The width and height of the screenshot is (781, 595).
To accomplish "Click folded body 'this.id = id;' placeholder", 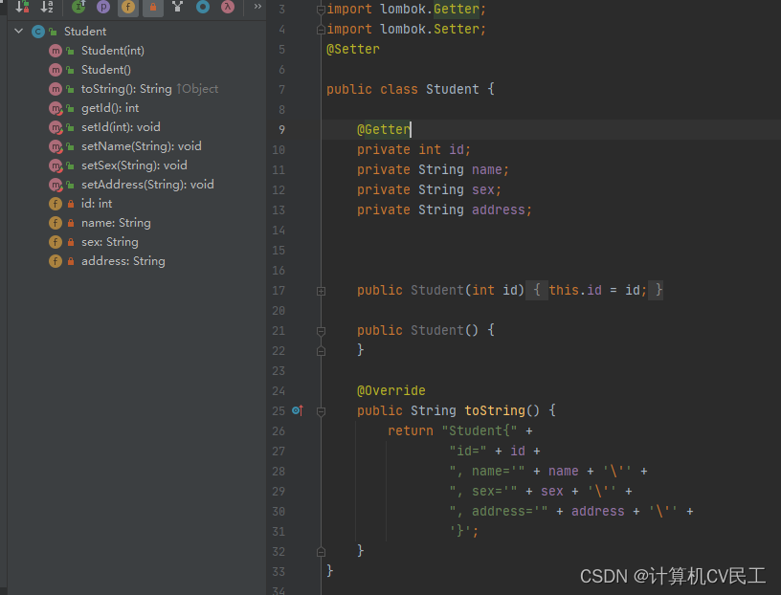I will (597, 290).
